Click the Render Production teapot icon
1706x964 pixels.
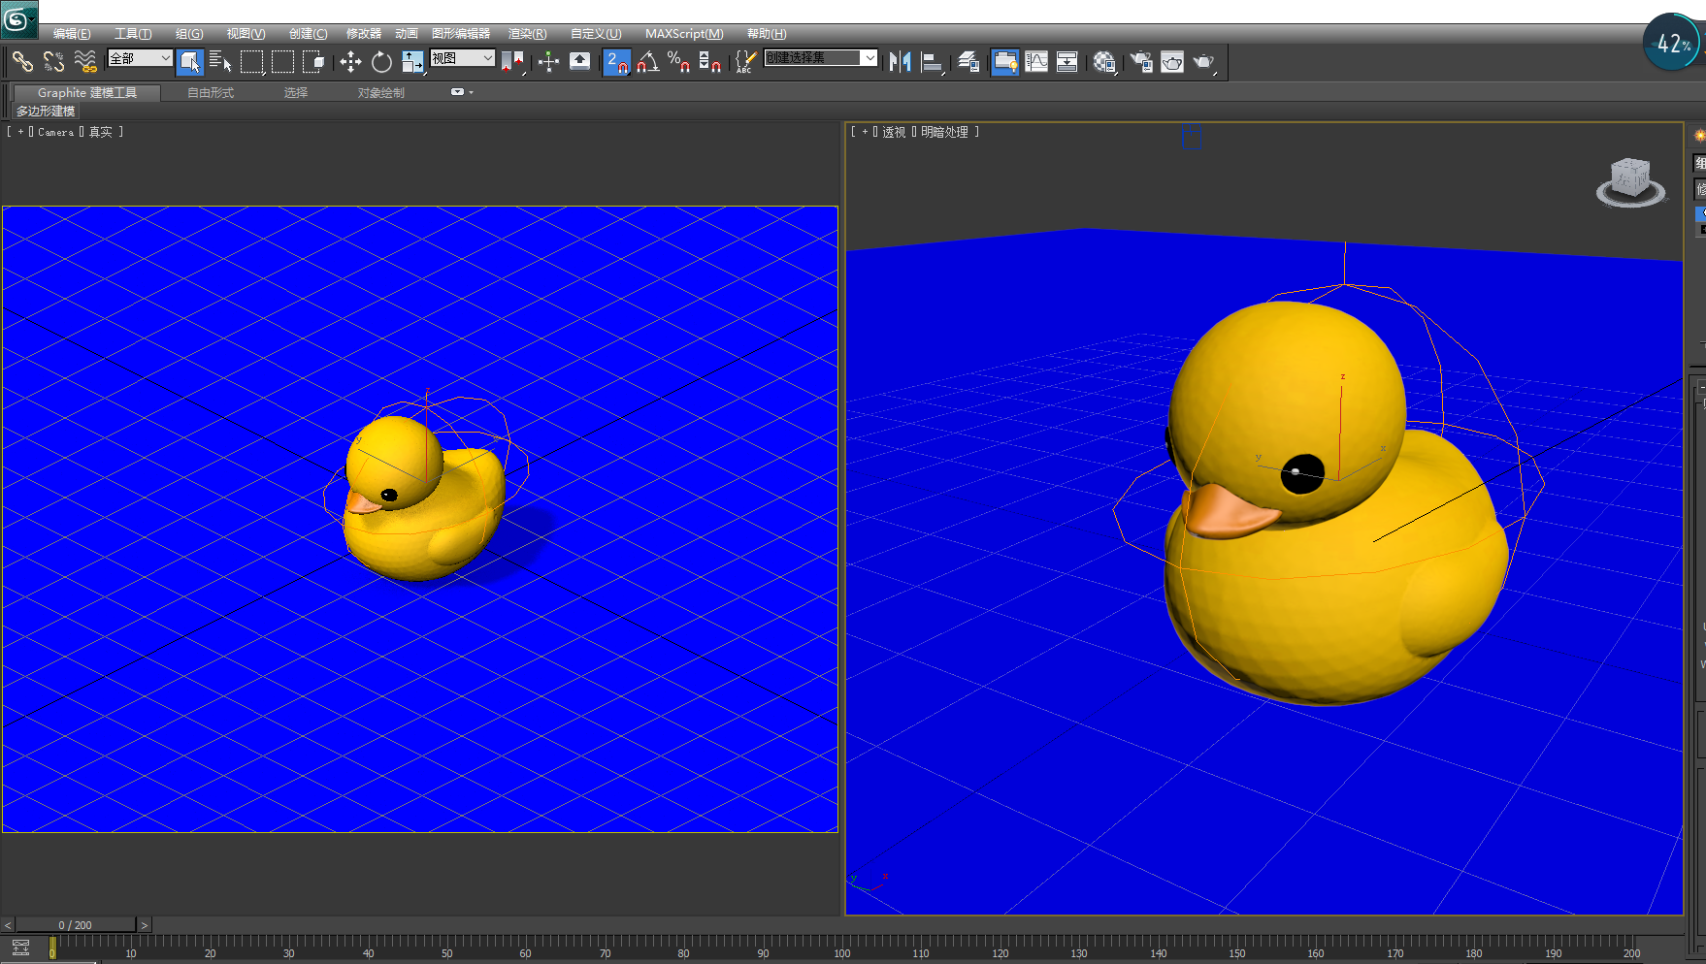(1204, 62)
